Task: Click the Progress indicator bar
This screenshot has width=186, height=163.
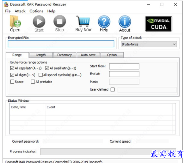Action: click(108, 152)
